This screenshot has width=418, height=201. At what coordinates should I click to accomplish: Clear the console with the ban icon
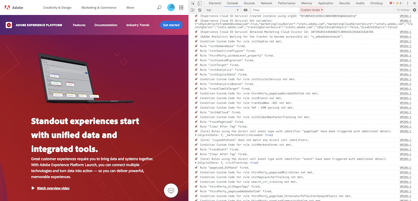click(200, 10)
